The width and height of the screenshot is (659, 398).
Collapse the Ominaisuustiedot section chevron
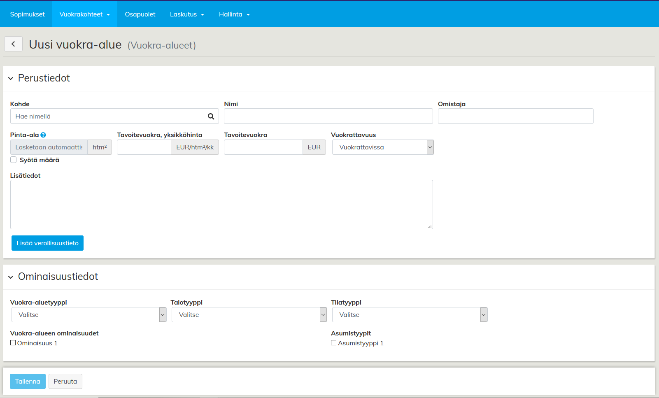tap(11, 277)
